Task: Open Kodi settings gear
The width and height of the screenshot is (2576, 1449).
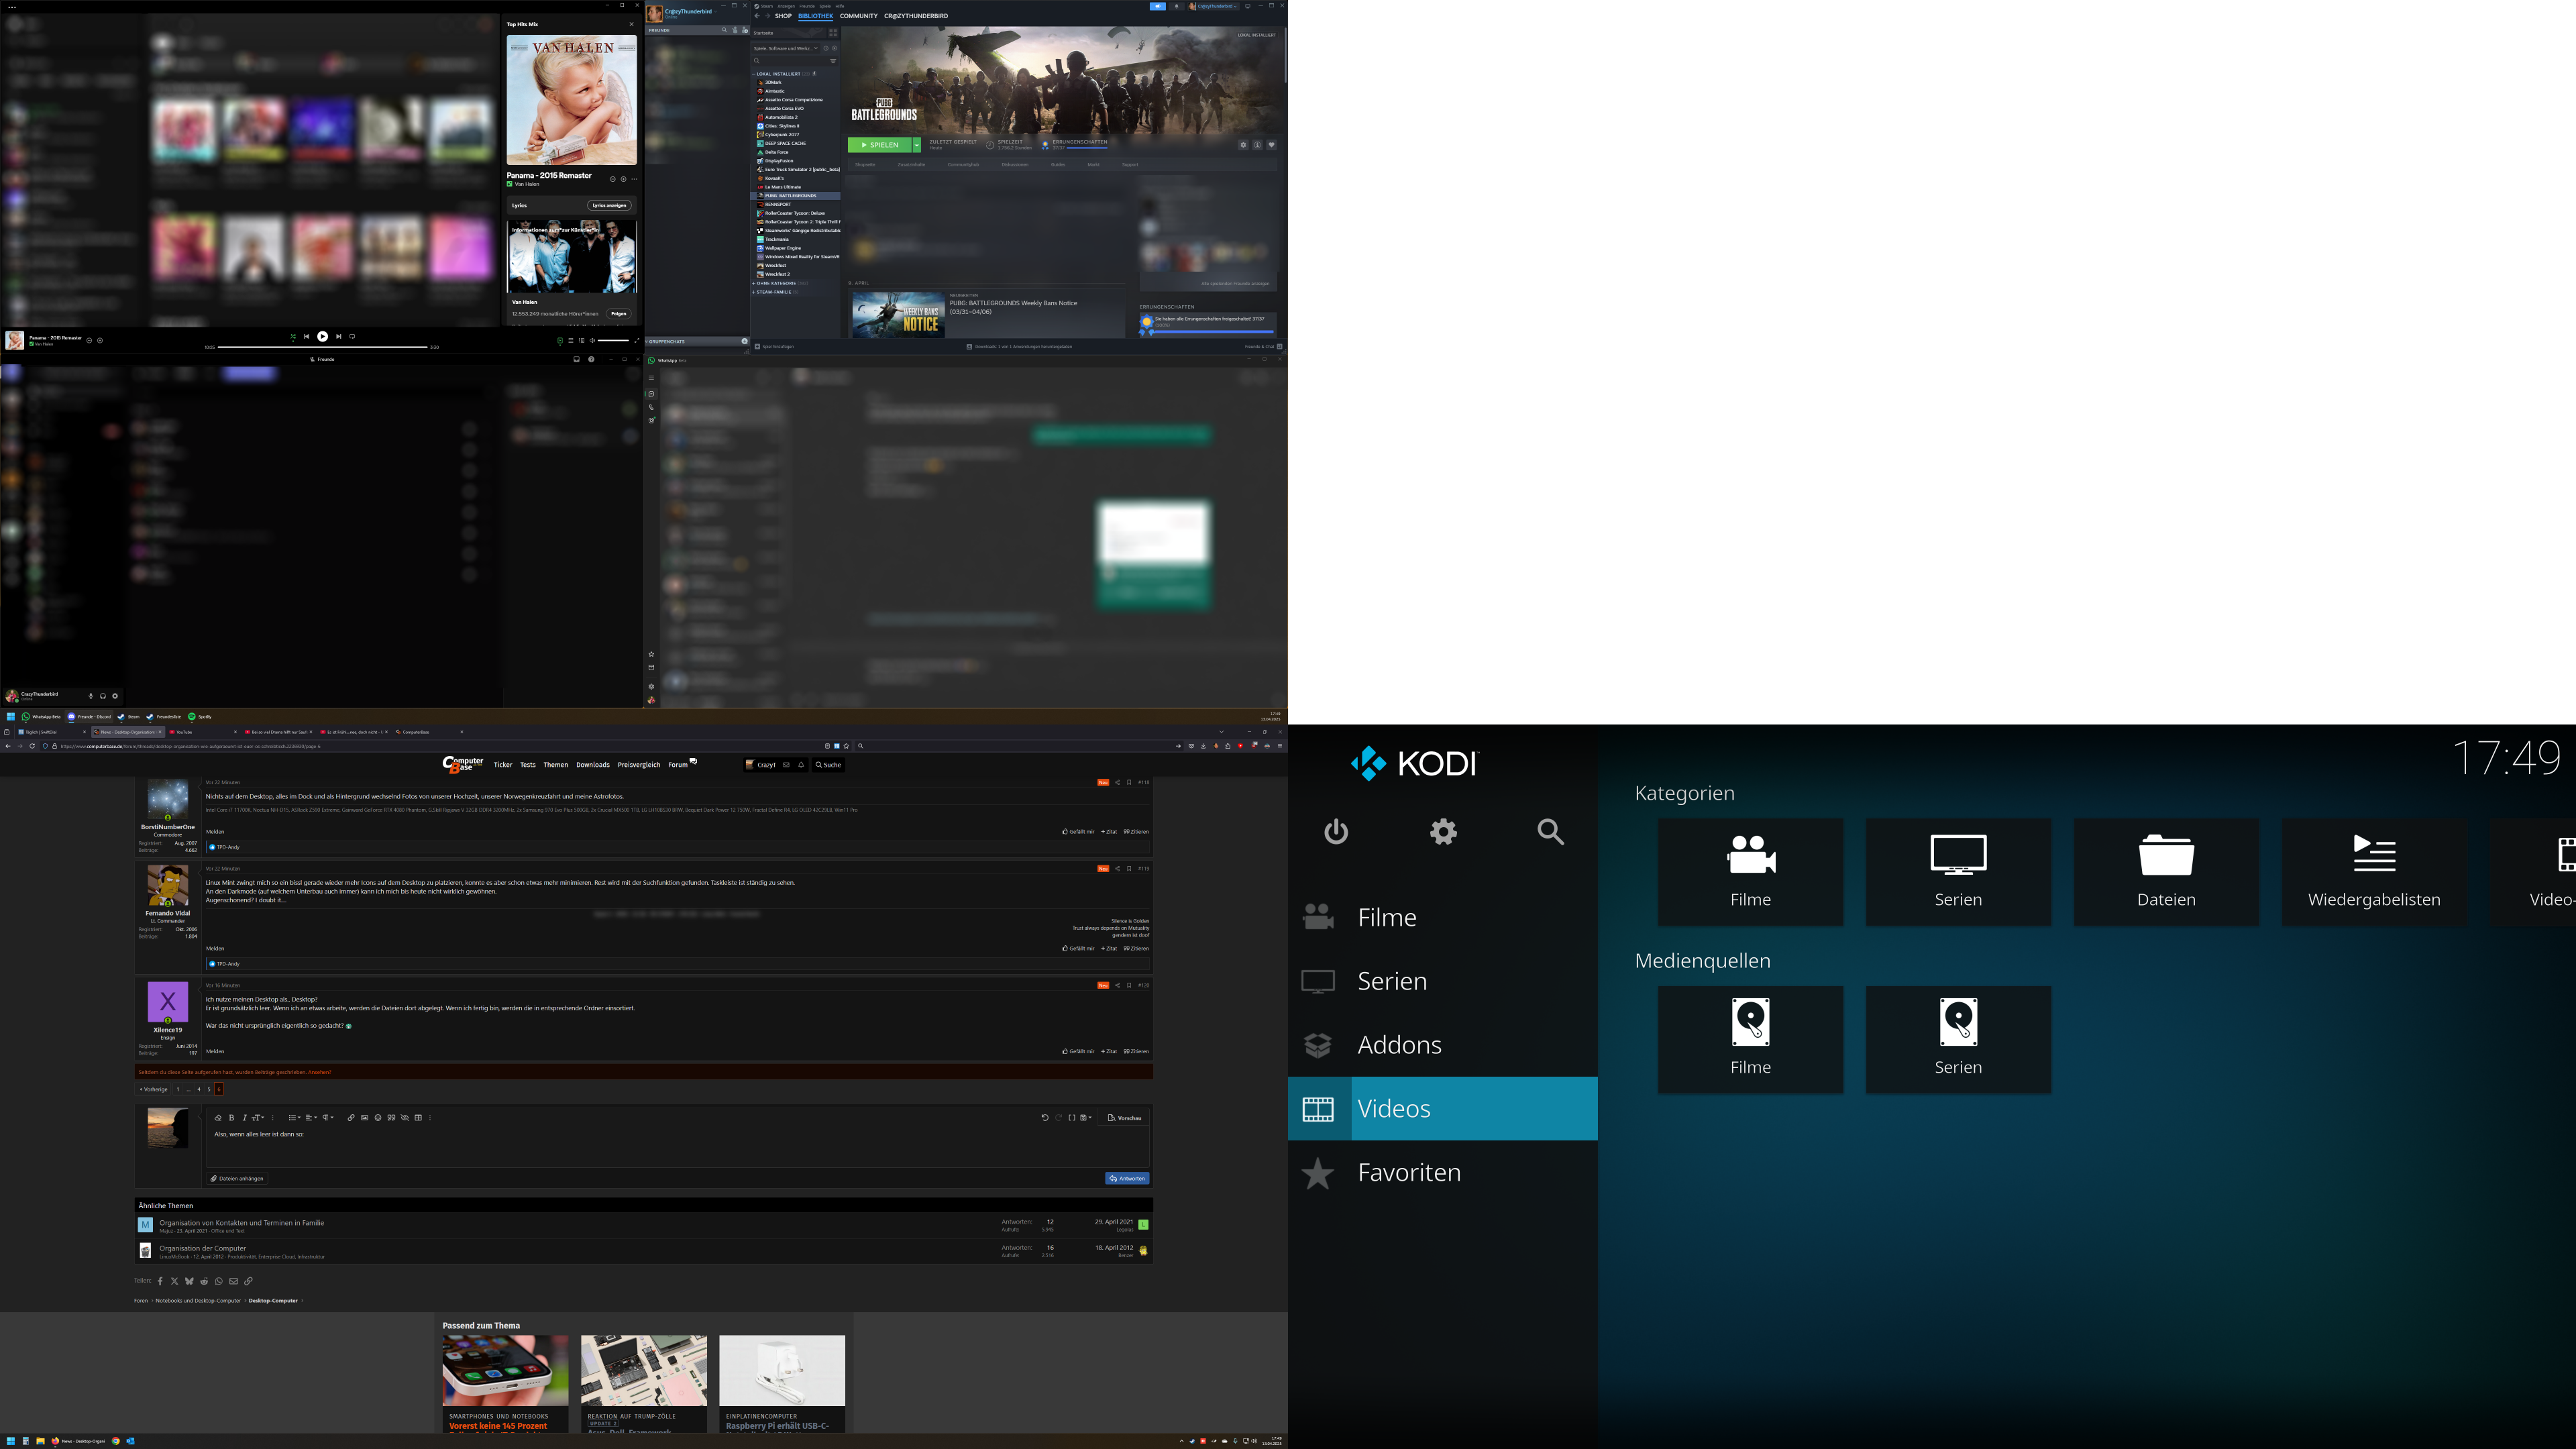Action: (1443, 832)
